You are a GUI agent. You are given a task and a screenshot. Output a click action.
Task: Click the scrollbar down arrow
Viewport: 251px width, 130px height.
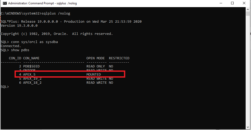[248, 127]
